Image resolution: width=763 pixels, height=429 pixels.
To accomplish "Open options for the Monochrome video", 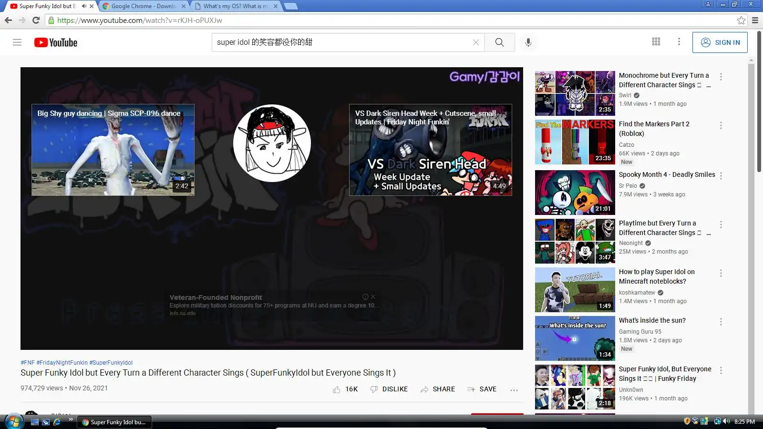I will pyautogui.click(x=721, y=77).
